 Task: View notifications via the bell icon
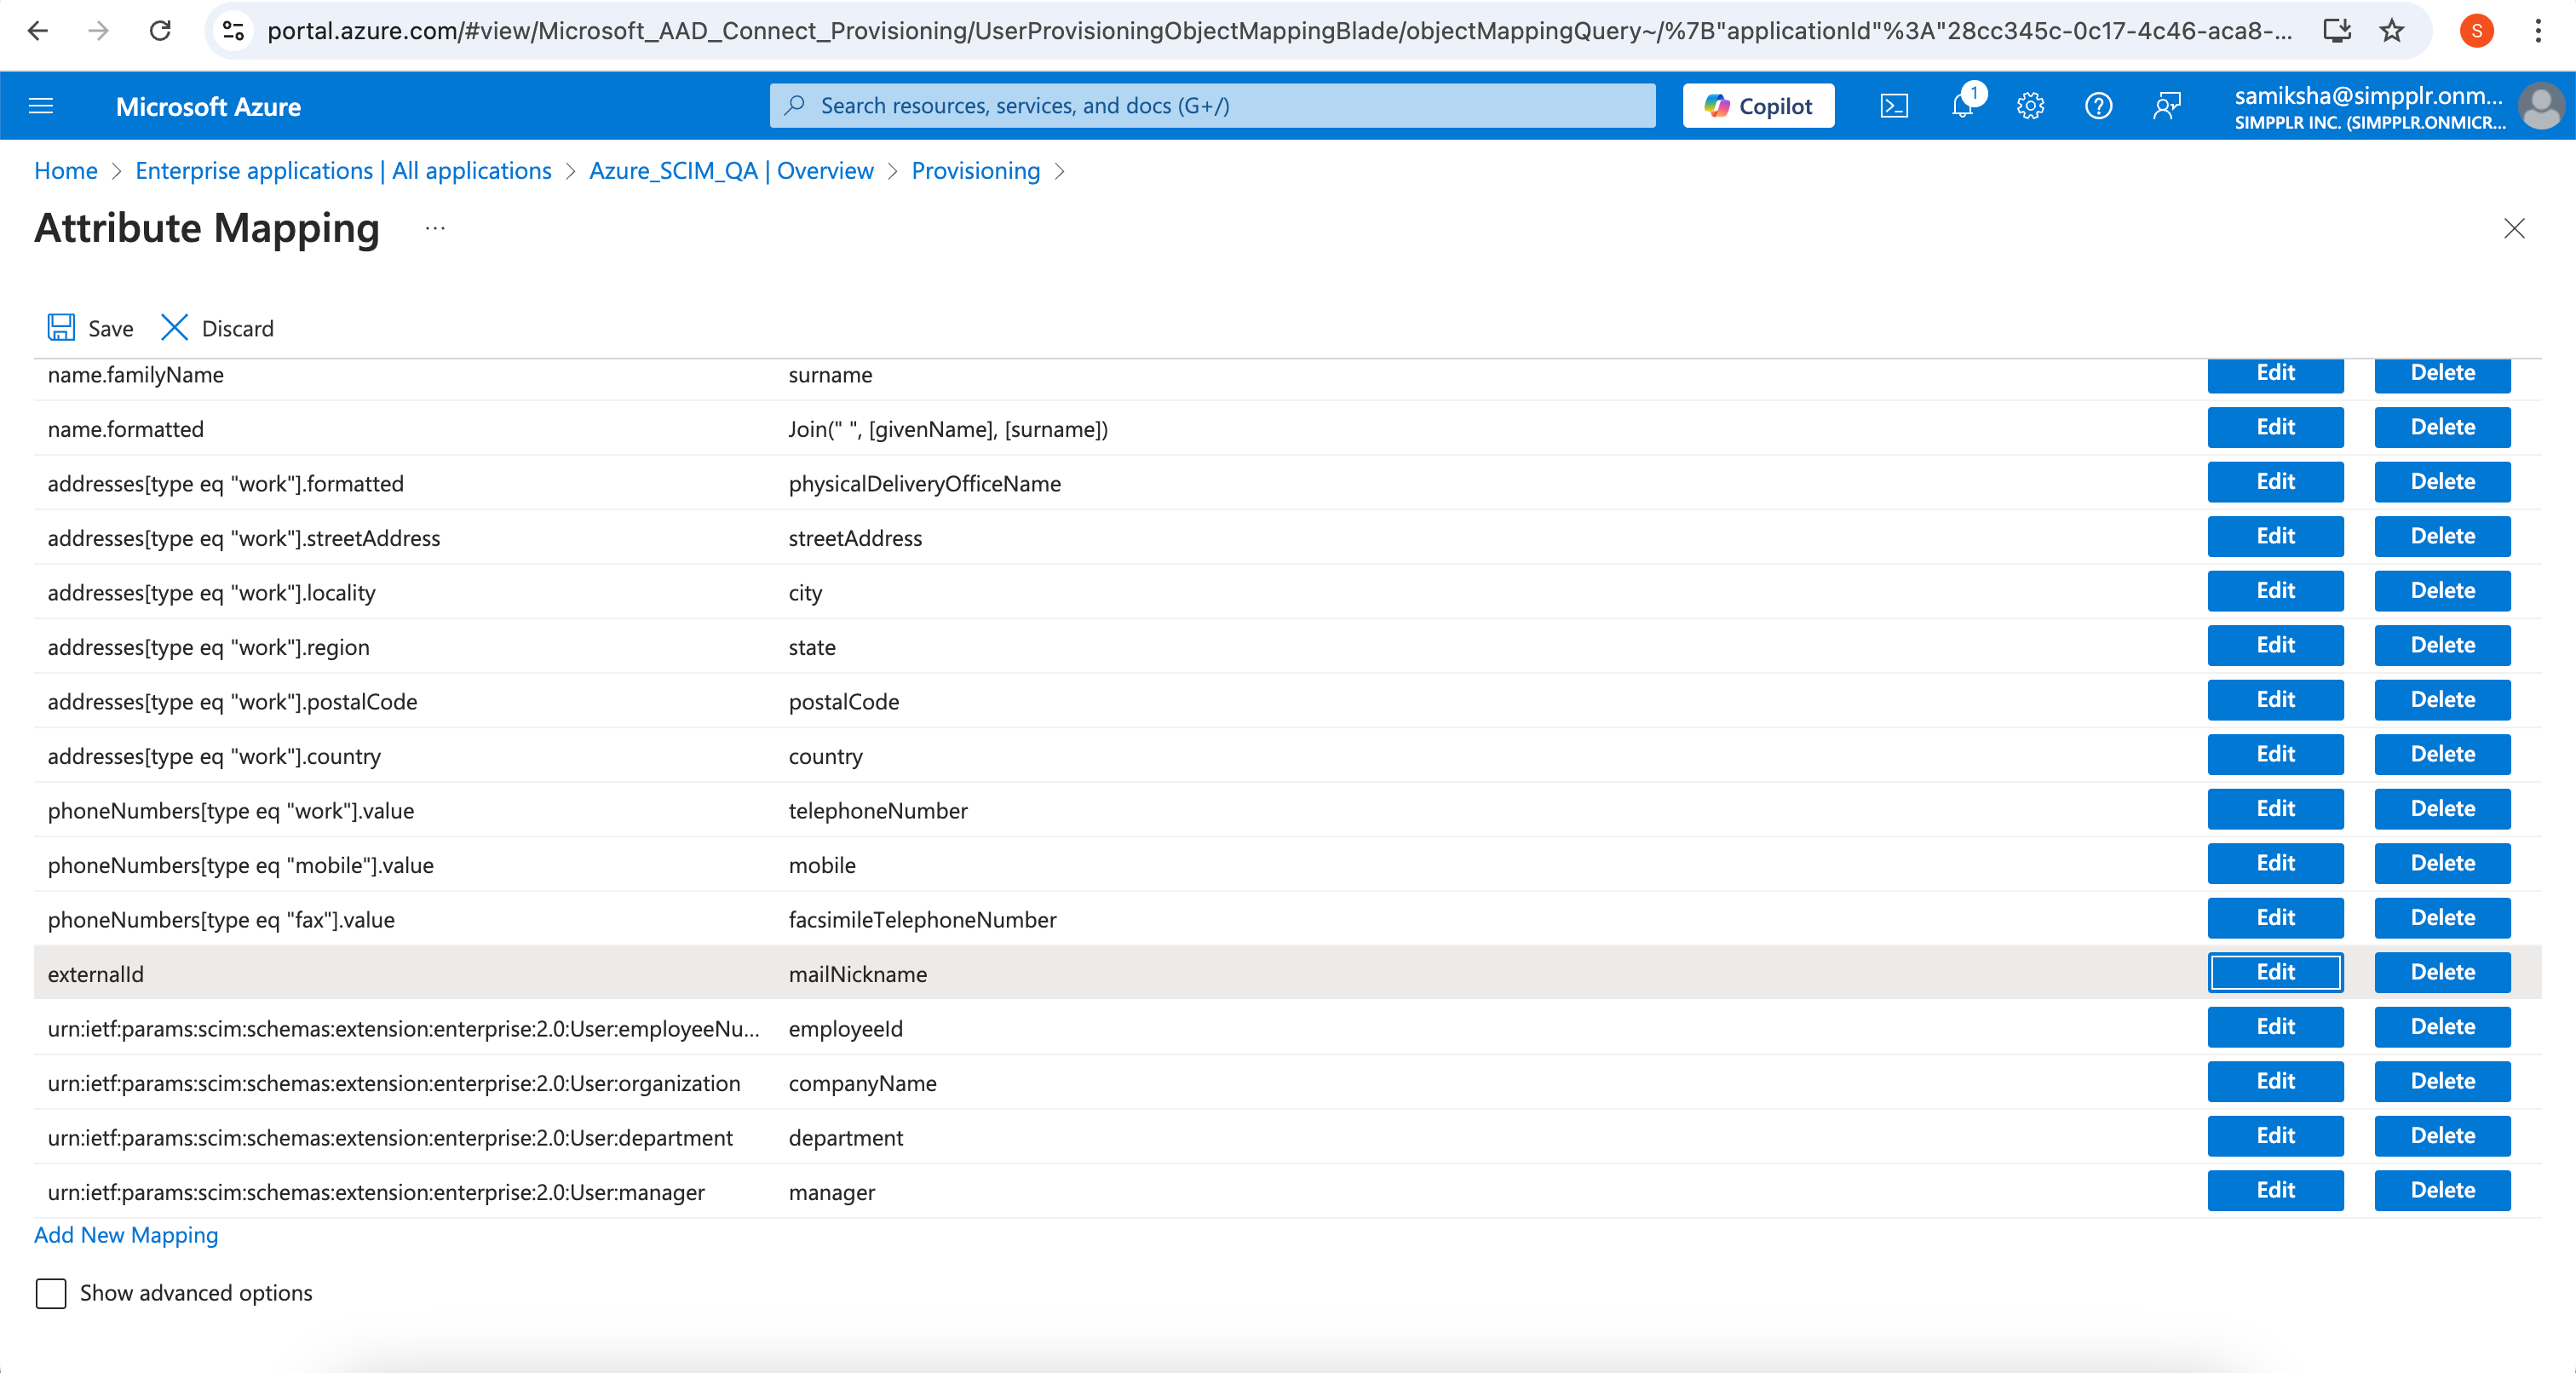[1963, 105]
